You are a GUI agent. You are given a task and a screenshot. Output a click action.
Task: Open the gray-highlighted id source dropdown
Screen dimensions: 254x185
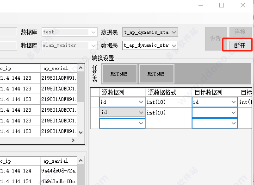point(122,113)
